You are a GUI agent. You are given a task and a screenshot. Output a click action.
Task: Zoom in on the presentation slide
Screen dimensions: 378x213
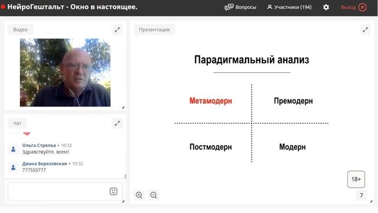pos(139,195)
